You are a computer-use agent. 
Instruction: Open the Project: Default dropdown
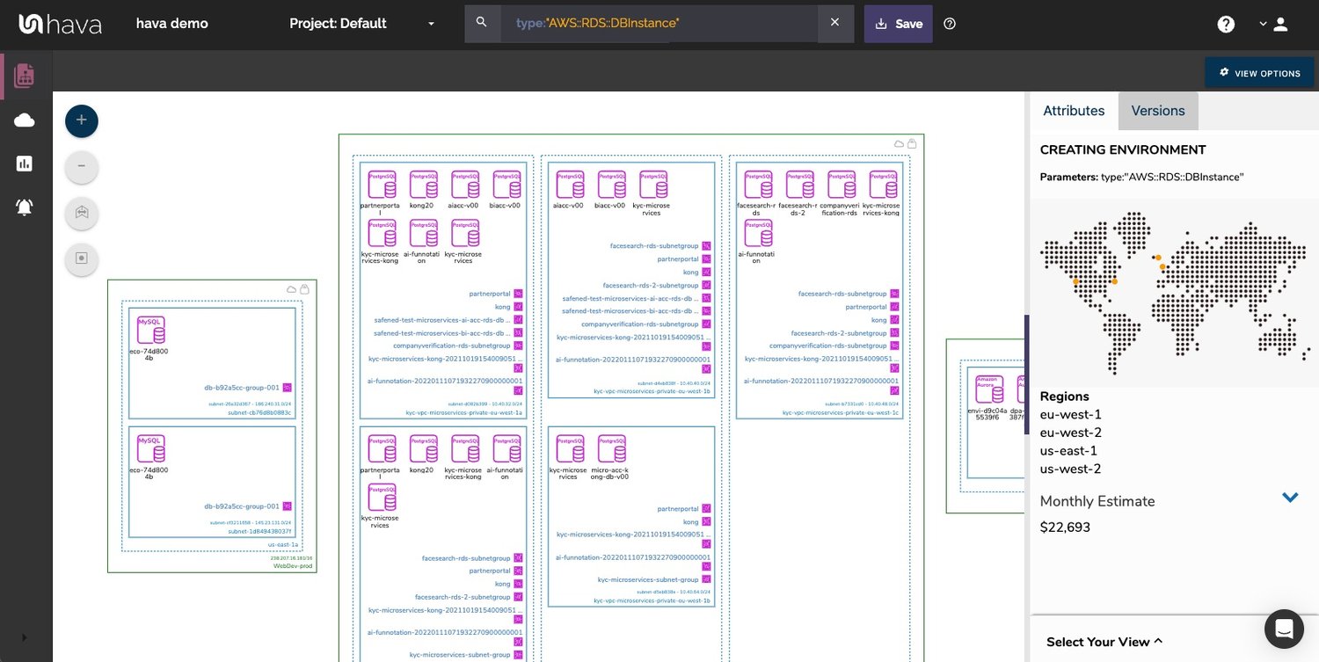(x=361, y=24)
